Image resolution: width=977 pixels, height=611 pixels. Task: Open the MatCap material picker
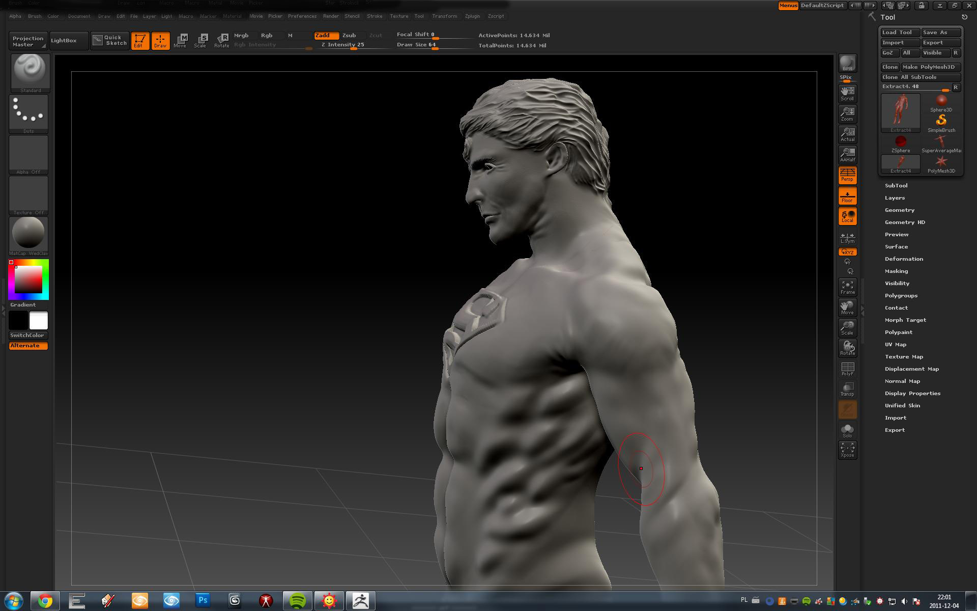pos(28,236)
